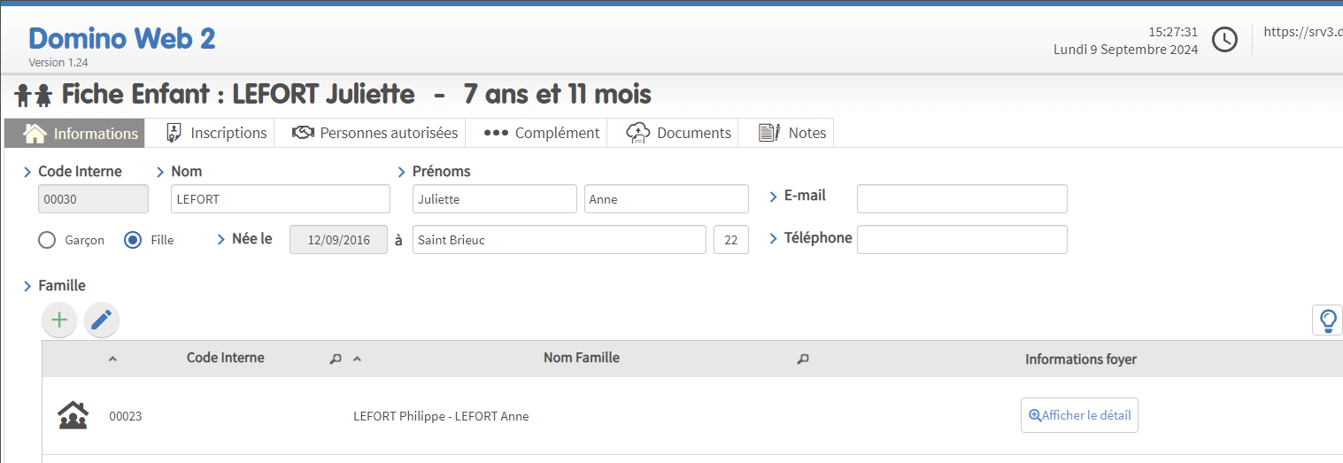Click the green plus add family button

(x=59, y=320)
